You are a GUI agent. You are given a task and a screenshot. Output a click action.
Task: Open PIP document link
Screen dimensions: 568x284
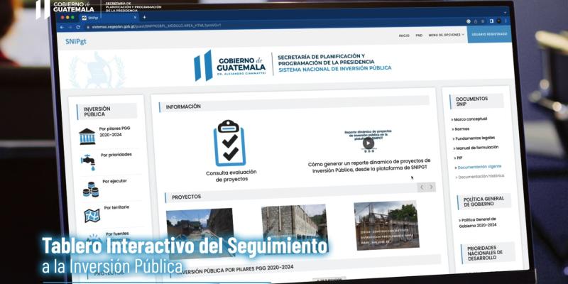point(458,158)
